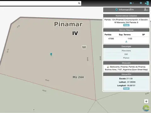Screen dimensions: 151x113
Task: Click the IV circunscripción map label
Action: point(75,33)
